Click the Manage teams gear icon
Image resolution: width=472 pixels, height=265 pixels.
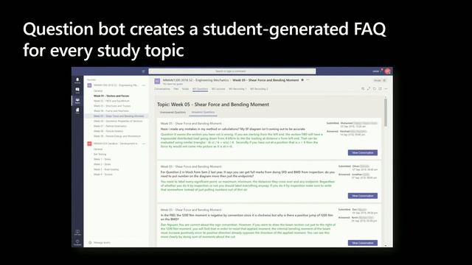90,242
